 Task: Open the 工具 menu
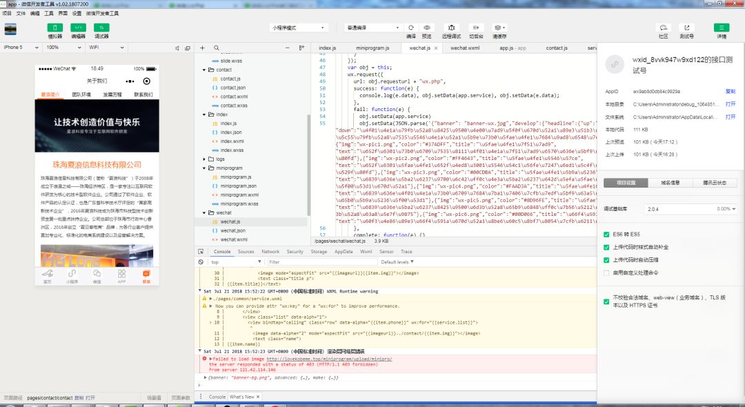click(49, 13)
